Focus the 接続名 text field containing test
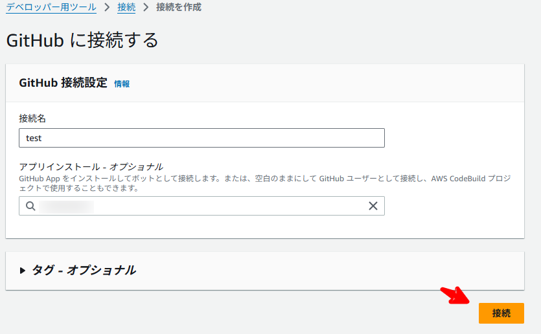This screenshot has height=334, width=541. 201,138
